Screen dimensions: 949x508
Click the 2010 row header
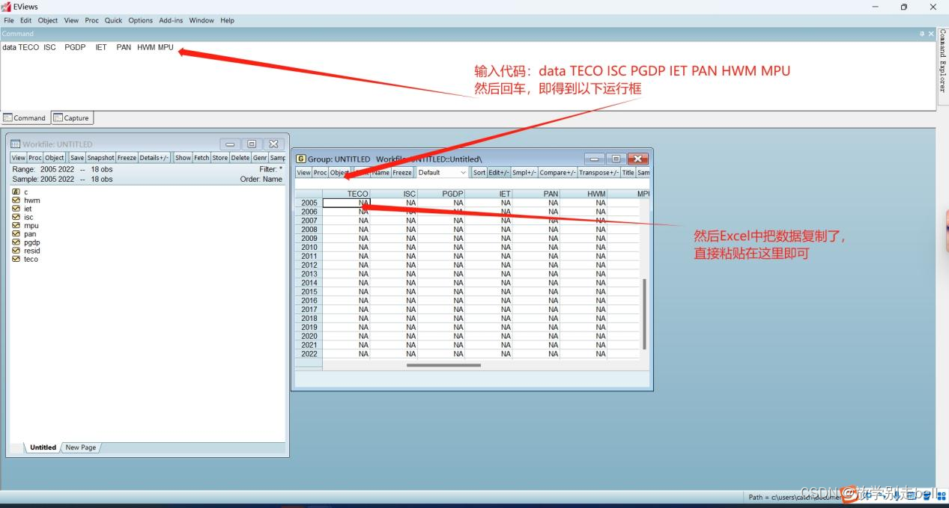pyautogui.click(x=309, y=247)
